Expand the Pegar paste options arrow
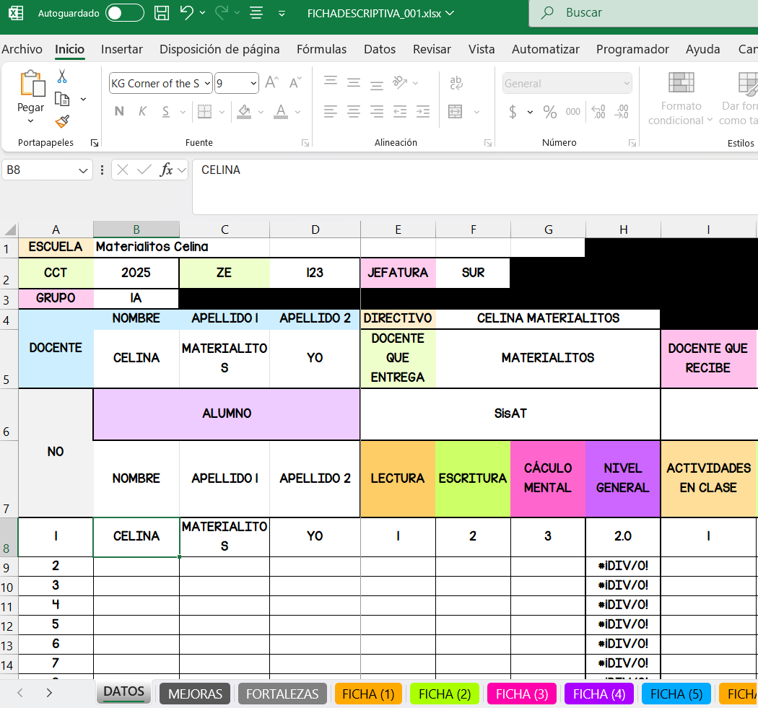Screen dimensions: 758x708 (x=30, y=121)
